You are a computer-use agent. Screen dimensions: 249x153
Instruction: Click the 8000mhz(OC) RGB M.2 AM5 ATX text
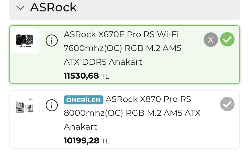coord(132,113)
